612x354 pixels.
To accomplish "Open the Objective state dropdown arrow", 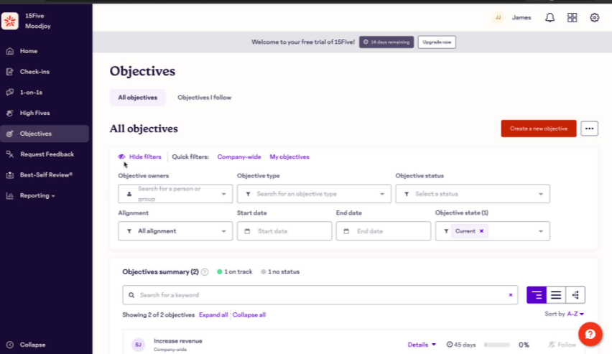I will pos(541,231).
